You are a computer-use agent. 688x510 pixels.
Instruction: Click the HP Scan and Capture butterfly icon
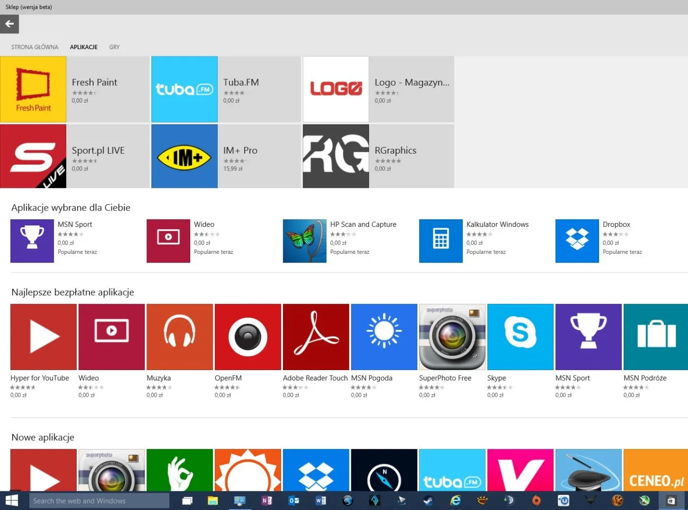(x=304, y=241)
